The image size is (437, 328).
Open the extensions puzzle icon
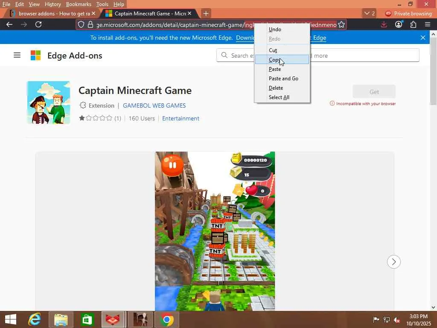pos(413,24)
